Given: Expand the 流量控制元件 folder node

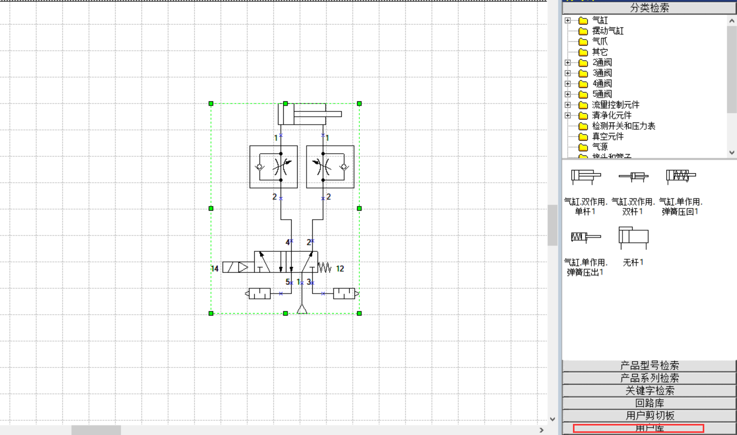Looking at the screenshot, I should [568, 105].
